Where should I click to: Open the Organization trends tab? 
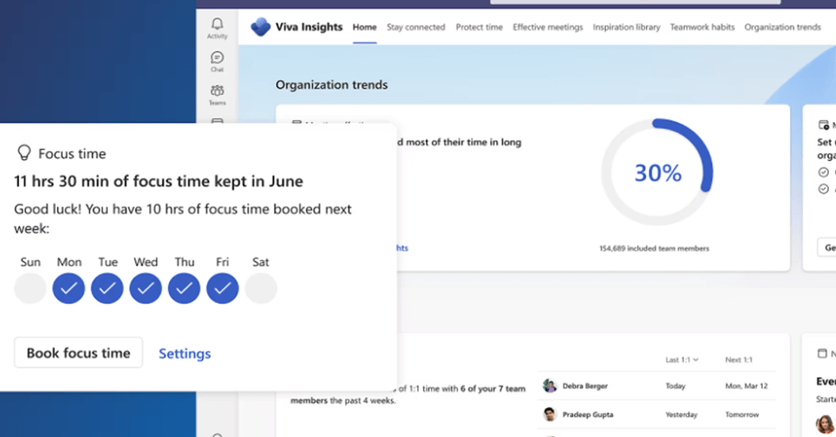(x=783, y=27)
